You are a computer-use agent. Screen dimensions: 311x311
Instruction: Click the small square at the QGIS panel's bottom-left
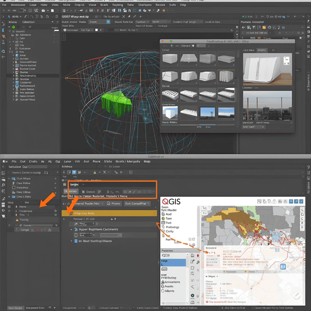(163, 303)
